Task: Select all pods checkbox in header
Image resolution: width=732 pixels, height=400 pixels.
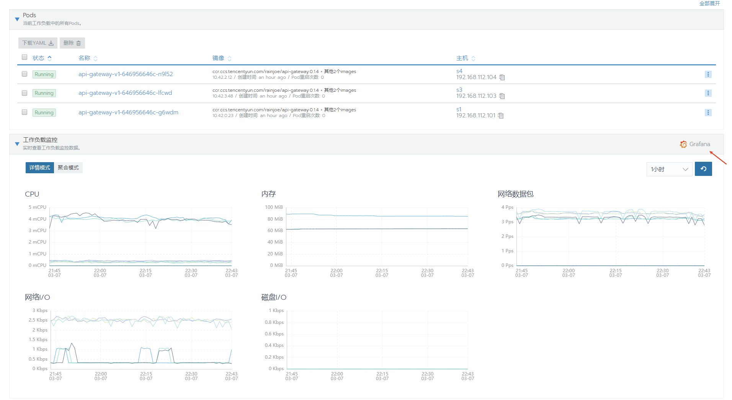Action: pos(25,57)
